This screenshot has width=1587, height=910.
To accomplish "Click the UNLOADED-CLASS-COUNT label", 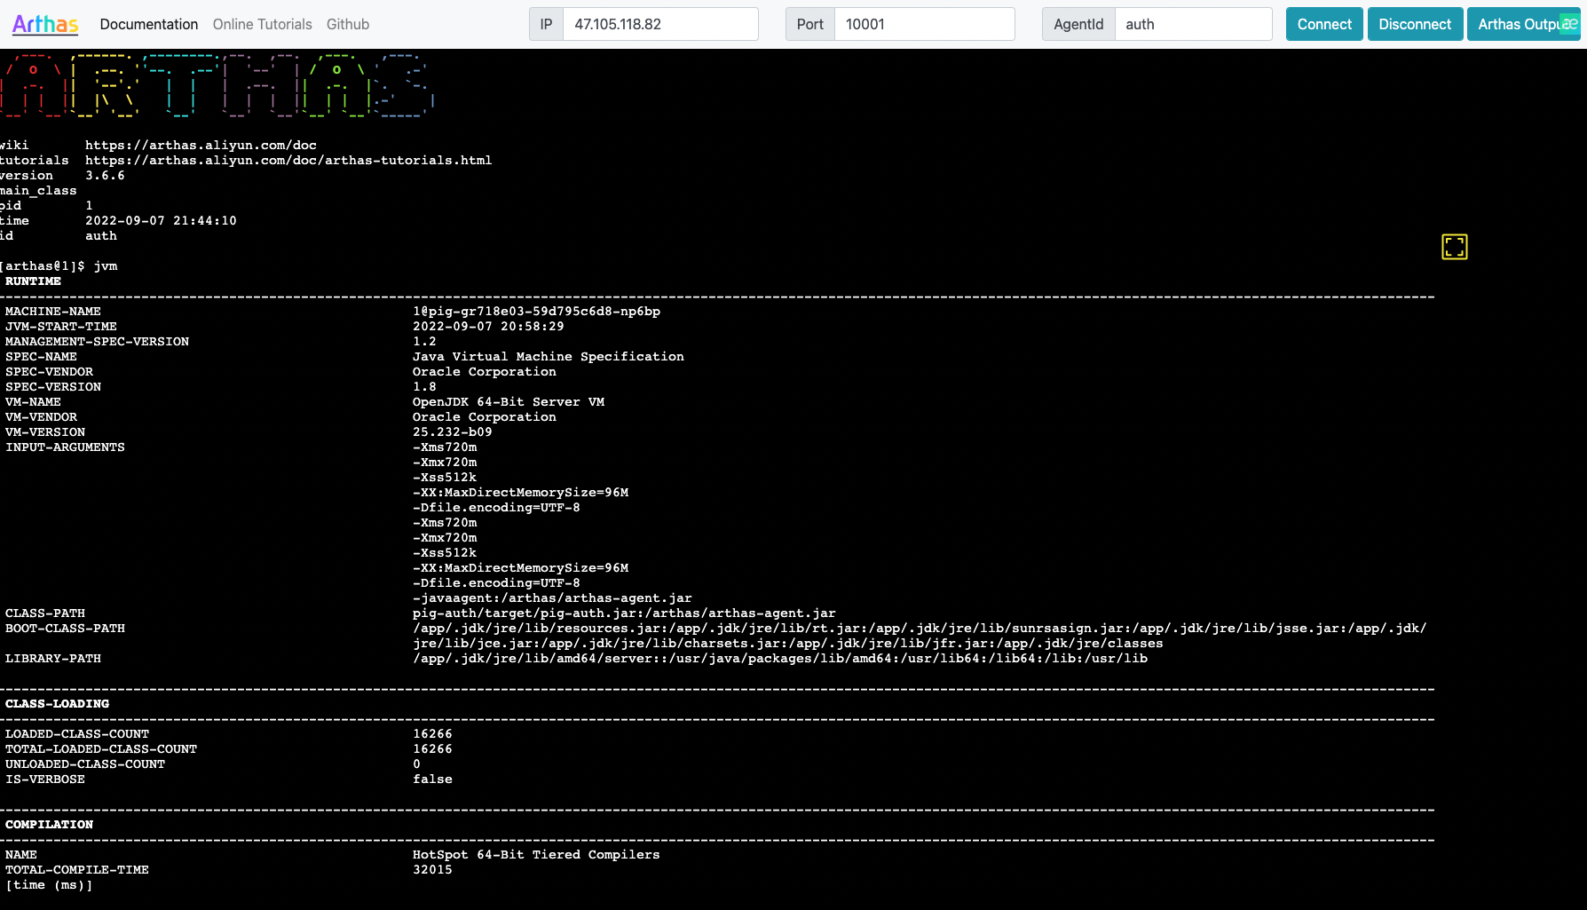I will [x=85, y=764].
